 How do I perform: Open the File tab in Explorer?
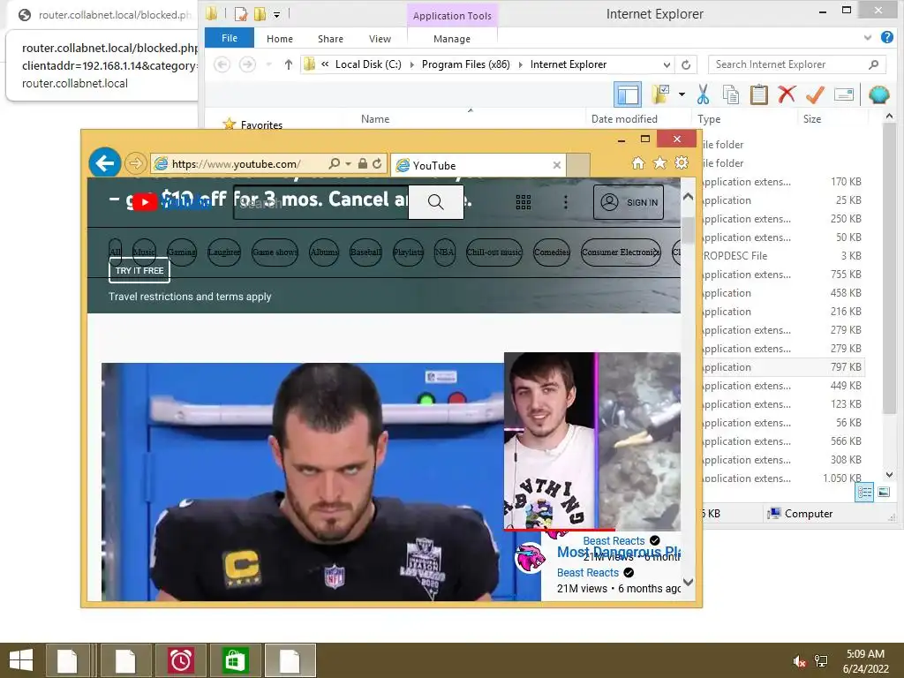coord(230,38)
